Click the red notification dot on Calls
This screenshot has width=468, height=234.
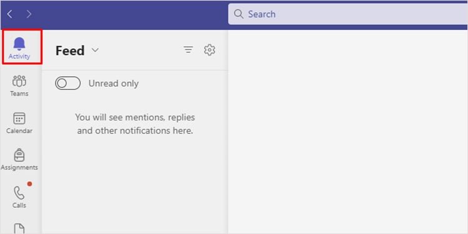tap(29, 184)
